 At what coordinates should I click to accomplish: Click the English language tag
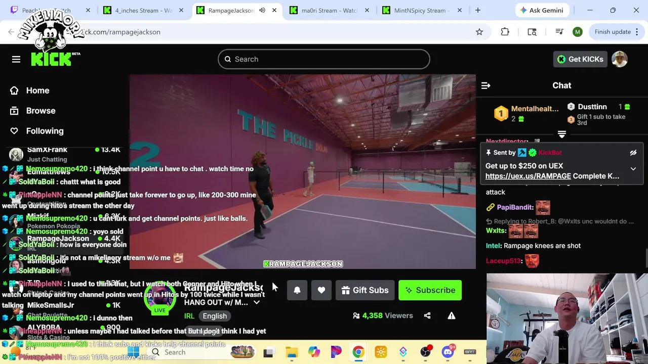pos(215,316)
